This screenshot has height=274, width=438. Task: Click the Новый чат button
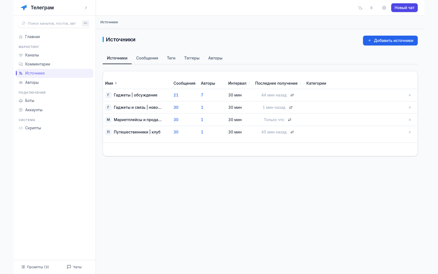point(404,8)
